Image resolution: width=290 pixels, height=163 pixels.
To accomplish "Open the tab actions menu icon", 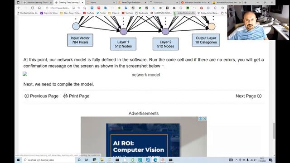I will coord(18,2).
